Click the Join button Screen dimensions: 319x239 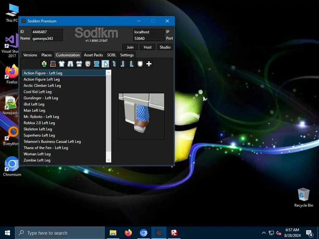(130, 47)
